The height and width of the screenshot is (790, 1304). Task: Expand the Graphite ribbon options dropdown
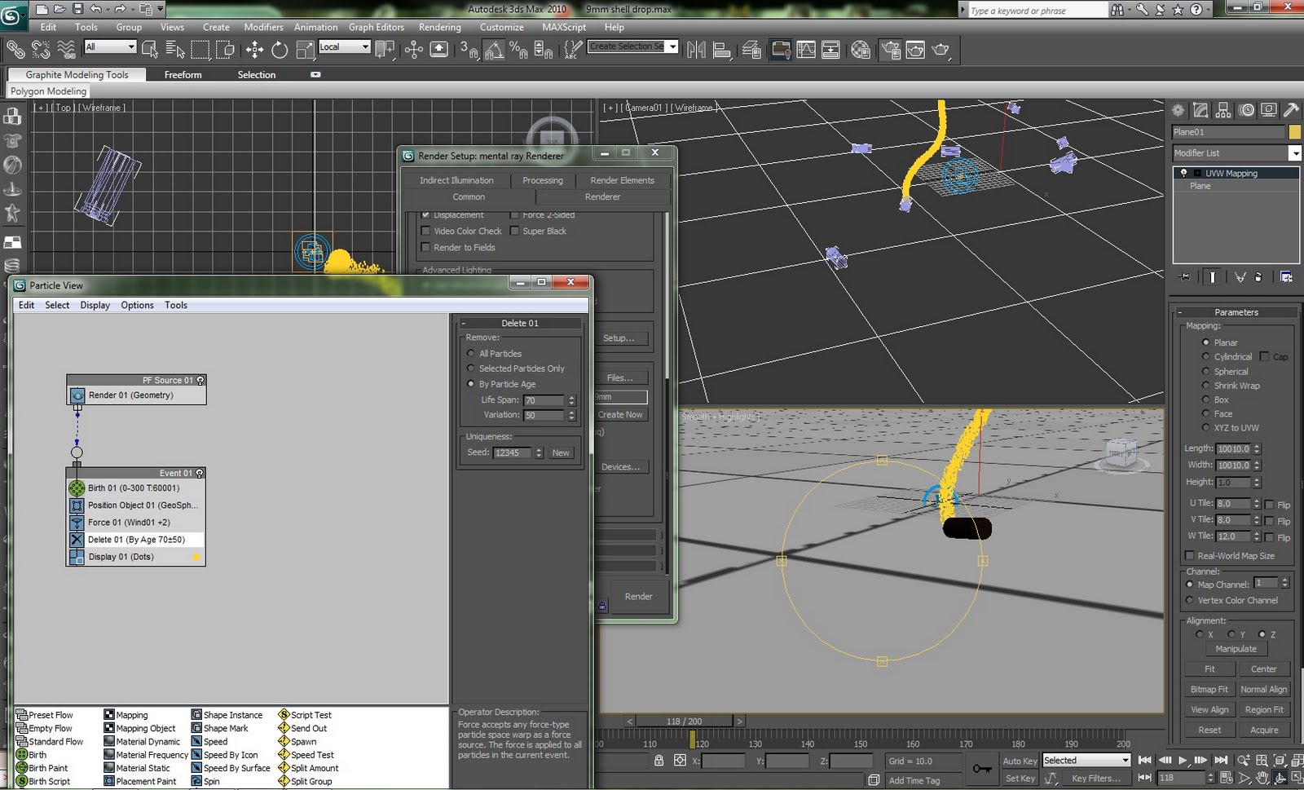tap(315, 75)
